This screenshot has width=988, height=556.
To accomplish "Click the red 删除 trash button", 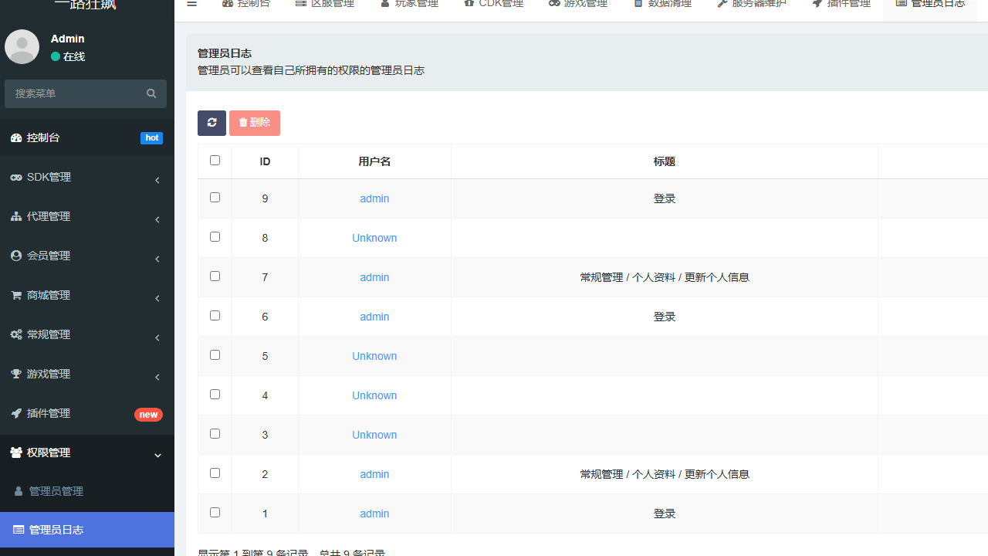I will coord(255,123).
